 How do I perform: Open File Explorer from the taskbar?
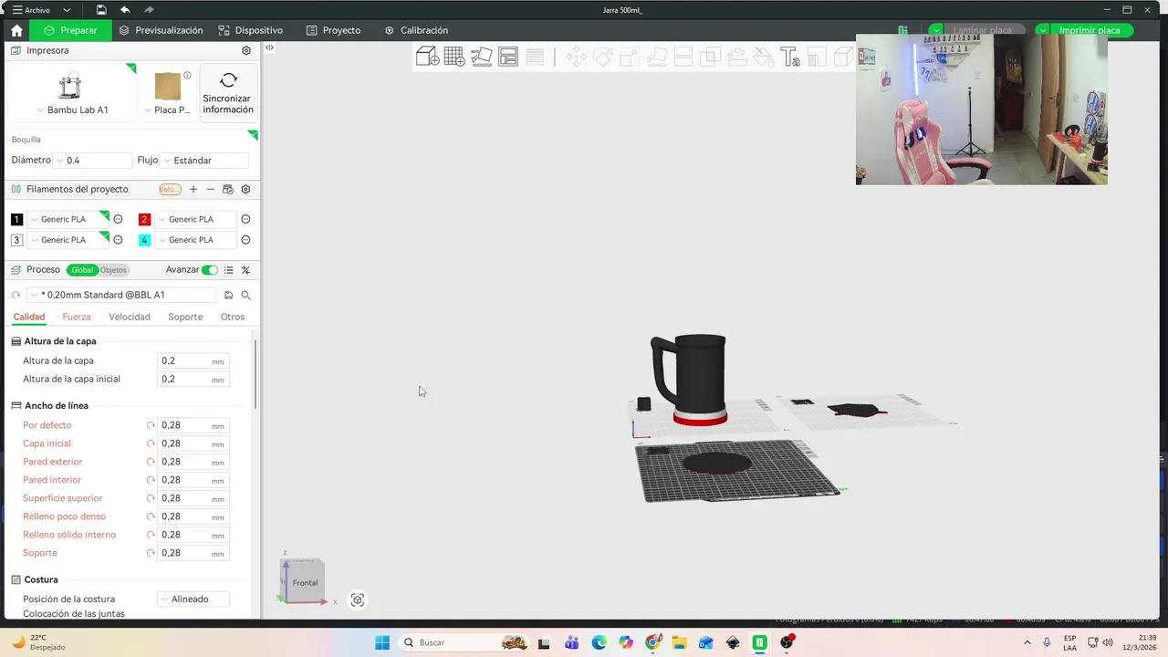[x=680, y=642]
